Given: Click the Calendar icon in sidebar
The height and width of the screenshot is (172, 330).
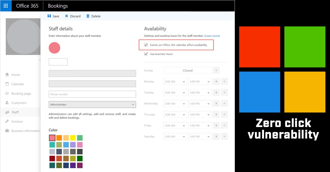Looking at the screenshot, I should 7,84.
